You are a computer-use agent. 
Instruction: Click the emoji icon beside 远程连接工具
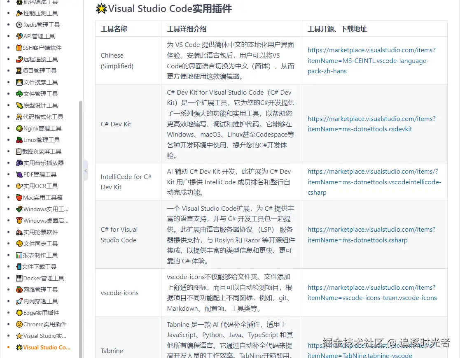pos(19,59)
